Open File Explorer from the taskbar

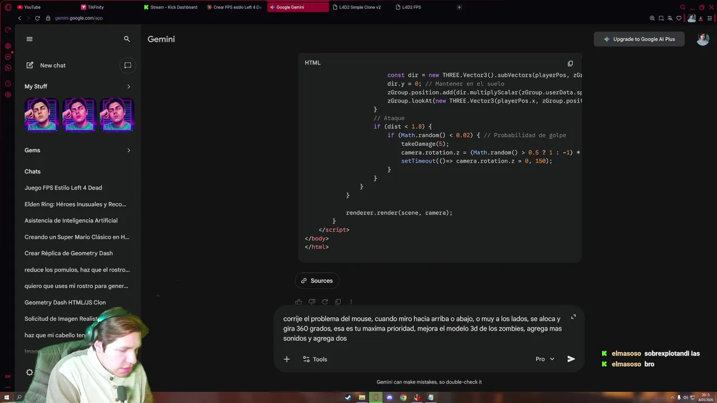362,397
